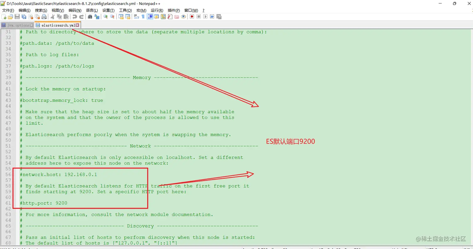Image resolution: width=473 pixels, height=249 pixels.
Task: Click the '#bootstrap.memory_lock: true' line
Action: tap(61, 100)
